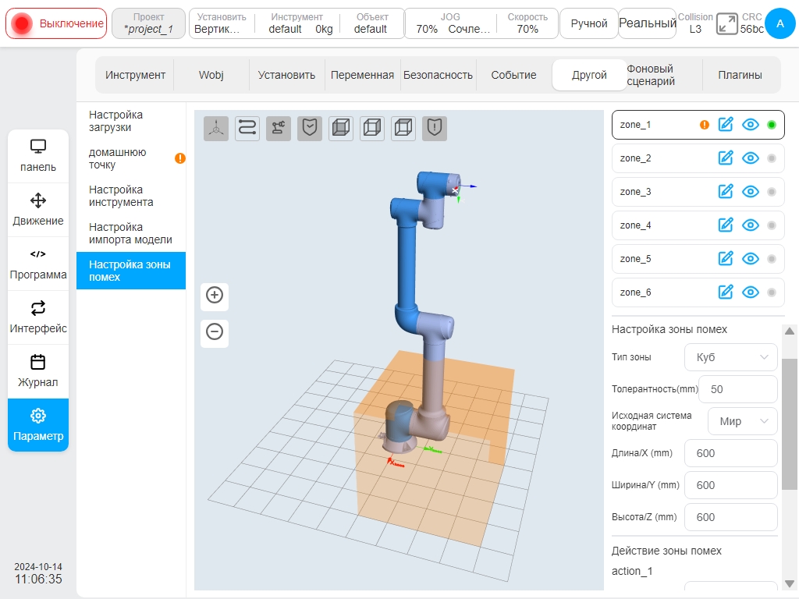Open the Collision L3 level selector

point(695,23)
